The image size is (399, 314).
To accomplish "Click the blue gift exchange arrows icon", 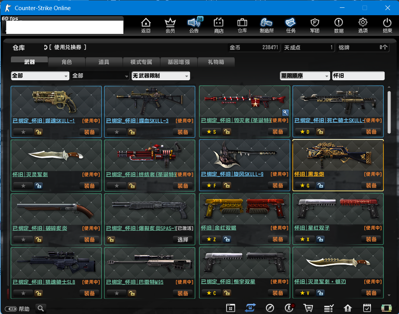I will coord(250,308).
